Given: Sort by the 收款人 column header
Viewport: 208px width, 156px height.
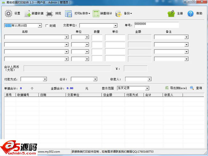Looking at the screenshot, I should coord(173,95).
